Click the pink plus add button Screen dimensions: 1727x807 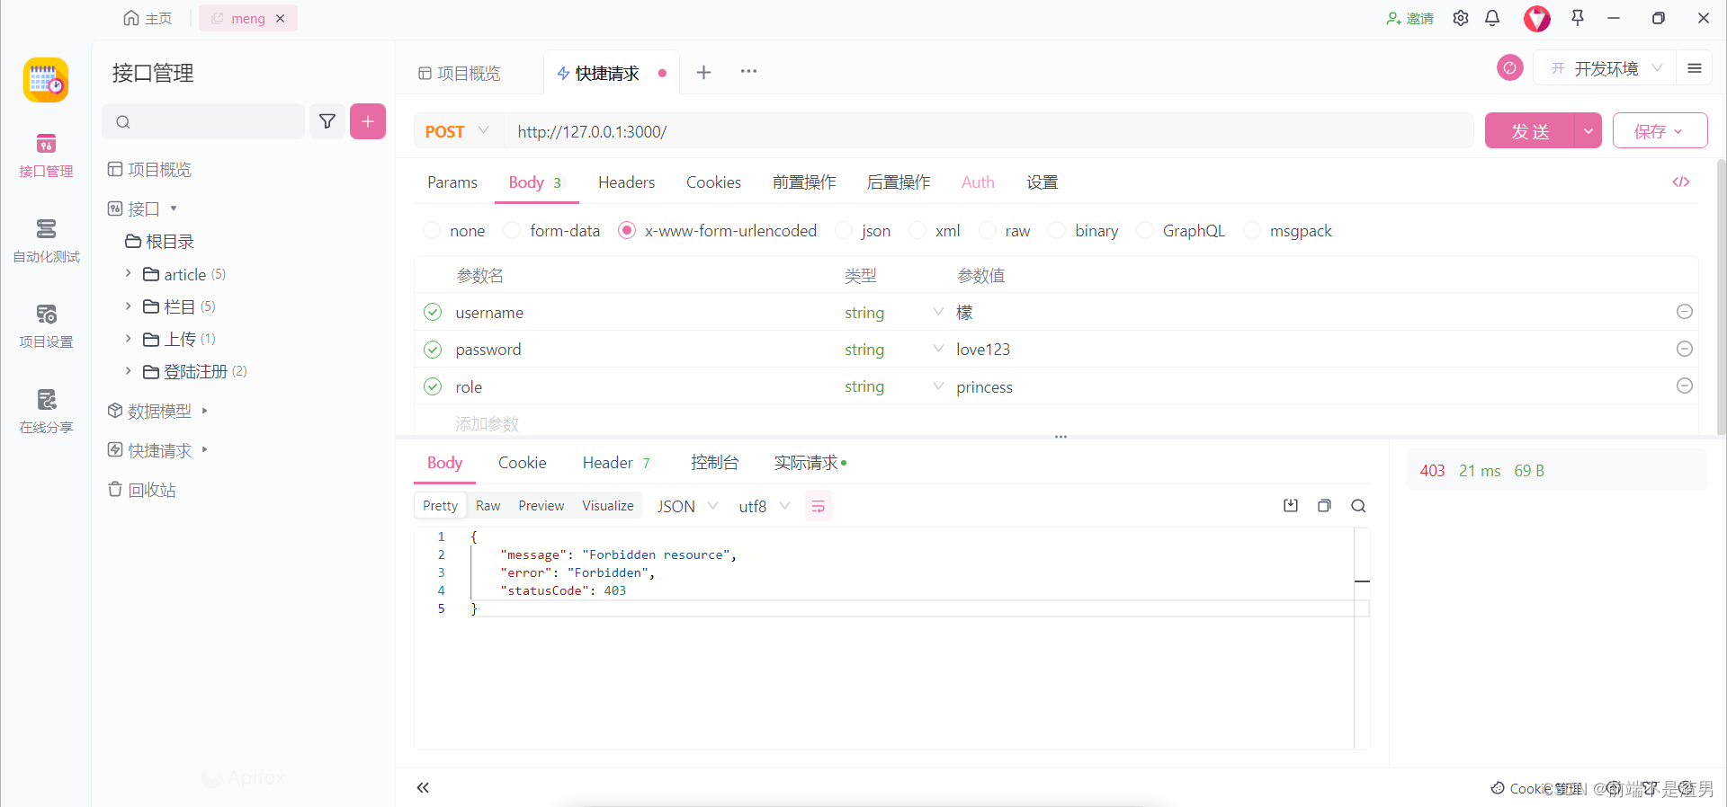368,121
